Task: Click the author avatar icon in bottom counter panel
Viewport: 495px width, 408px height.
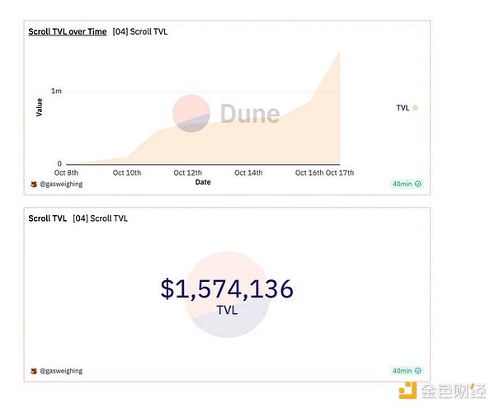Action: 34,371
